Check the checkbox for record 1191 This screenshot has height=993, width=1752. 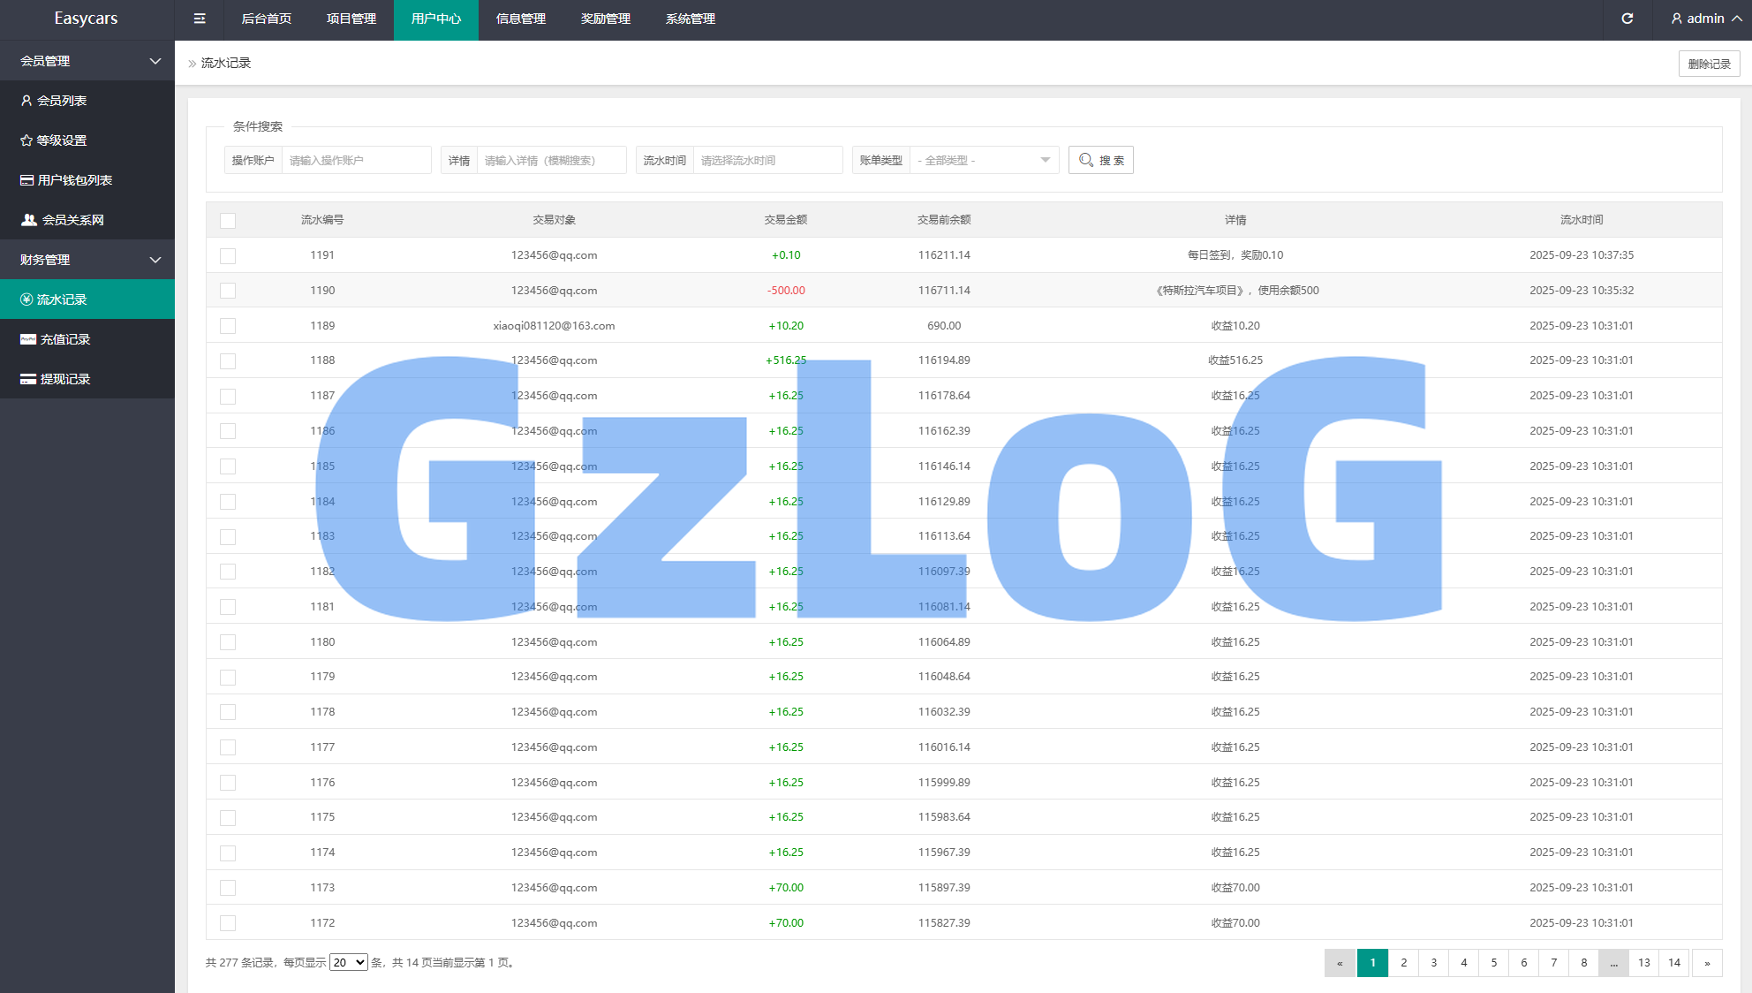(228, 255)
